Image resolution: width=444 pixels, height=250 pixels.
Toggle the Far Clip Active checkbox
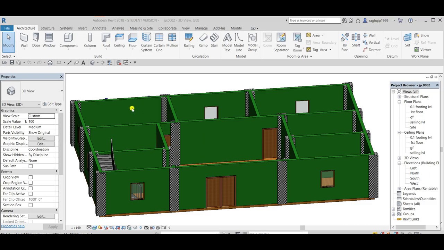coord(31,194)
